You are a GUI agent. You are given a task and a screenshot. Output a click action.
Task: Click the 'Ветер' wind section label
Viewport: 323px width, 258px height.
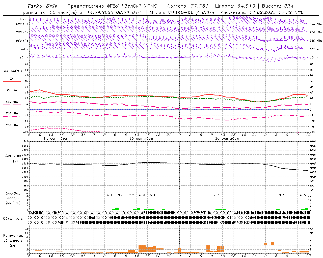coord(23,19)
